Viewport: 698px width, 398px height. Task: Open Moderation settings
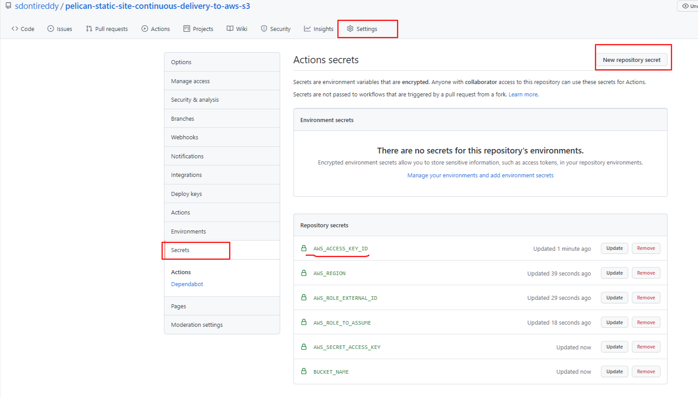pyautogui.click(x=222, y=325)
